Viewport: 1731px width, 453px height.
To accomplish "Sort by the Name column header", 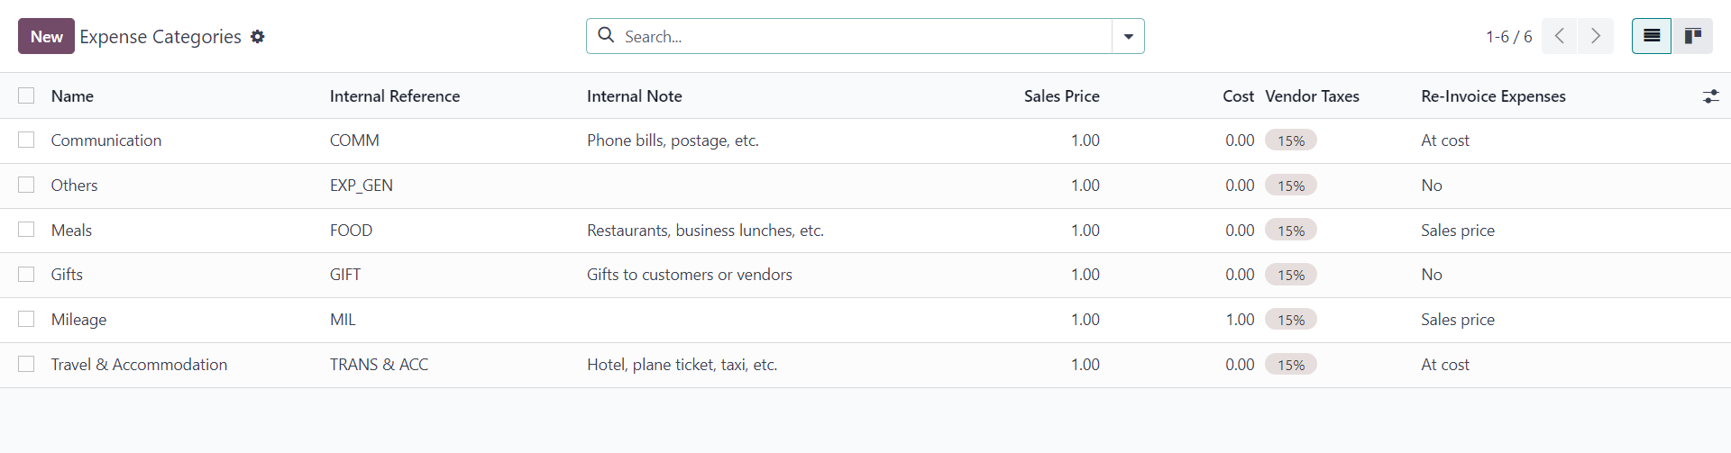I will tap(72, 96).
